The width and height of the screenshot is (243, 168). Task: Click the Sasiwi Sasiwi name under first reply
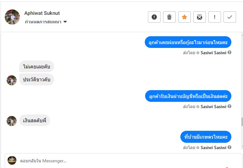point(213,53)
